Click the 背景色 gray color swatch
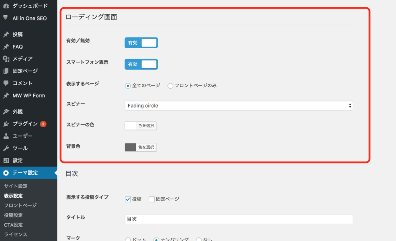This screenshot has width=396, height=241. [131, 147]
